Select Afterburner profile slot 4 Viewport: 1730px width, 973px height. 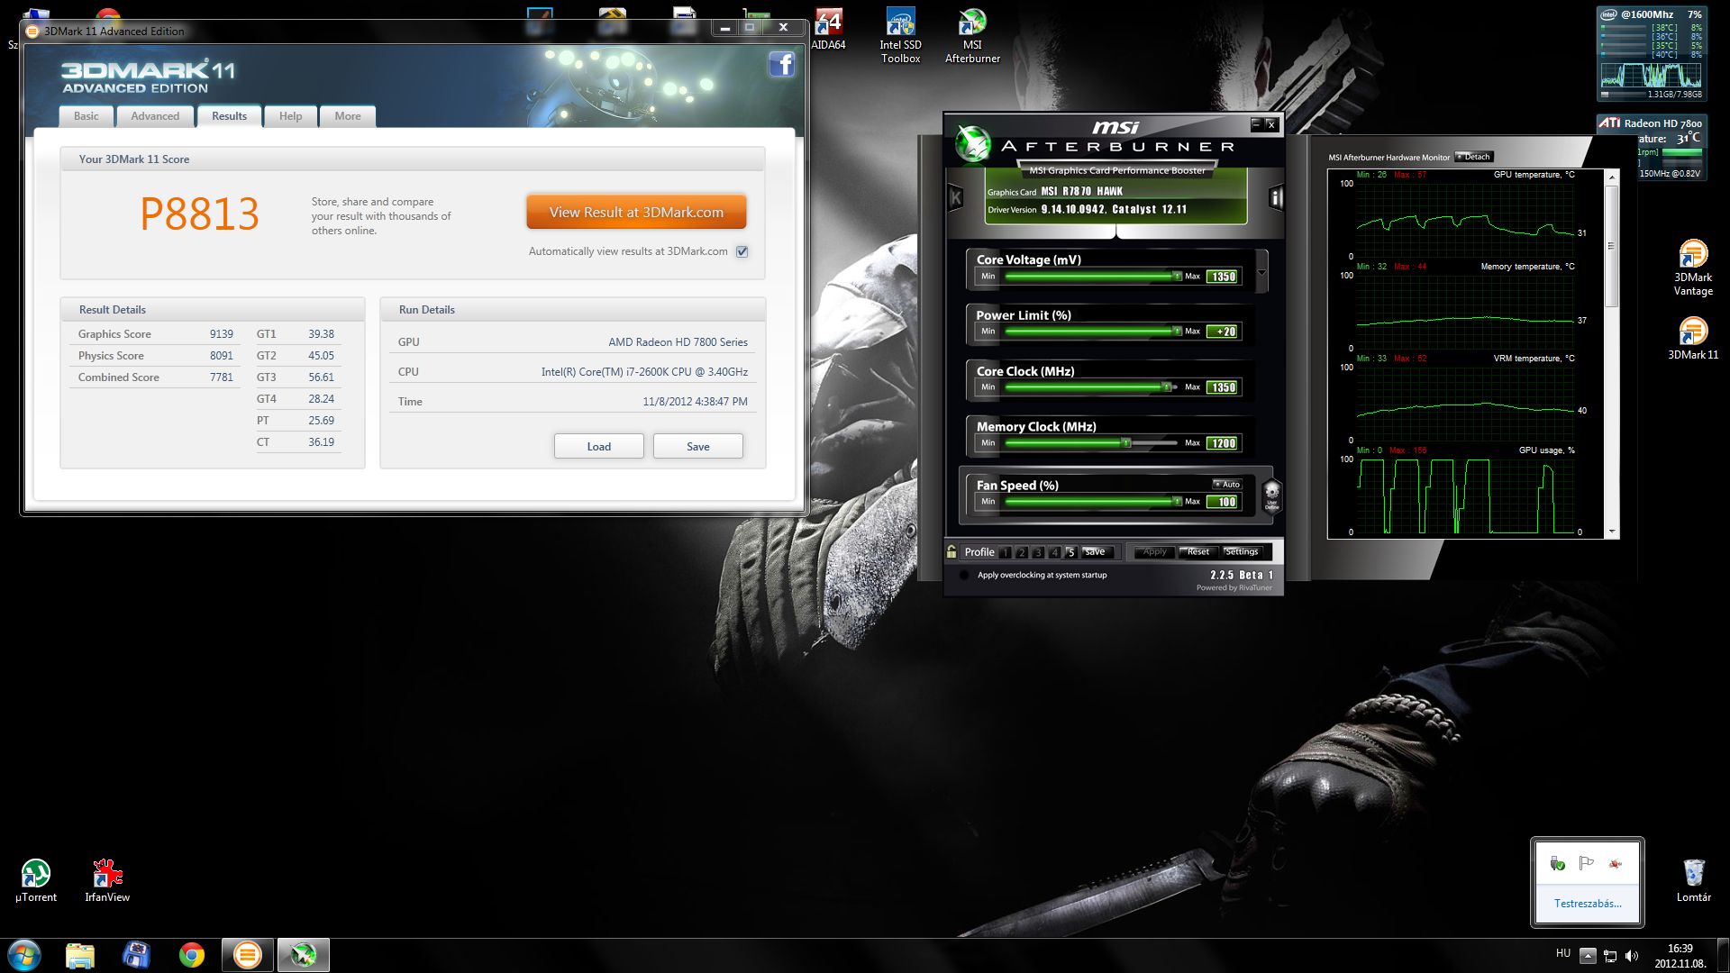click(1054, 552)
